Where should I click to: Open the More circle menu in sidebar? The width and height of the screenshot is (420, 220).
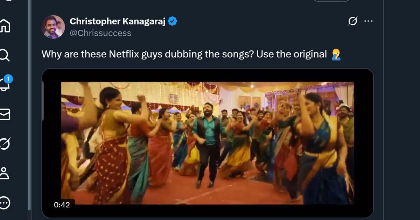tap(5, 202)
